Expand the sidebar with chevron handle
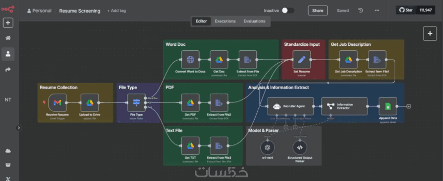Screen dimensions: 443x181 [19, 127]
